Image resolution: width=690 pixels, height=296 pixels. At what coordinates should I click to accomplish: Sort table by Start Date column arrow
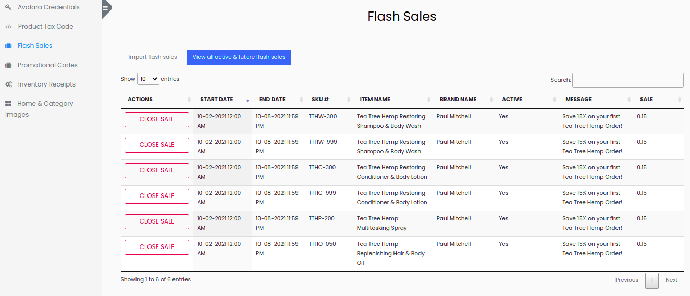(x=247, y=100)
